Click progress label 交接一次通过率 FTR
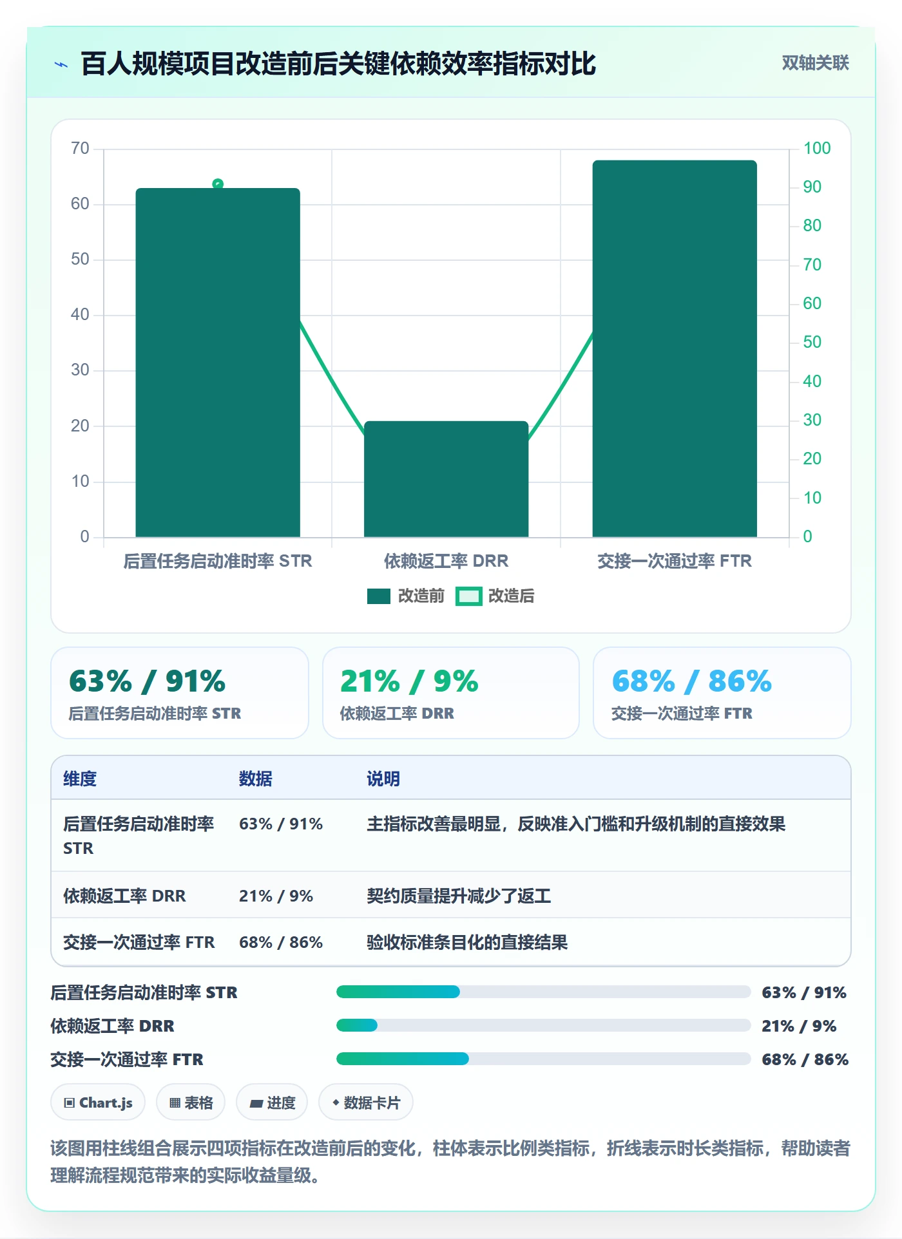The height and width of the screenshot is (1239, 902). [x=127, y=1059]
